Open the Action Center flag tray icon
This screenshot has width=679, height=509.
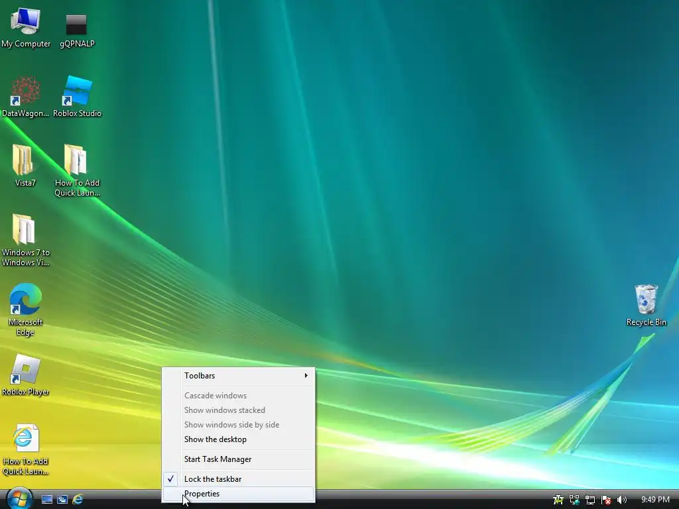(x=606, y=500)
